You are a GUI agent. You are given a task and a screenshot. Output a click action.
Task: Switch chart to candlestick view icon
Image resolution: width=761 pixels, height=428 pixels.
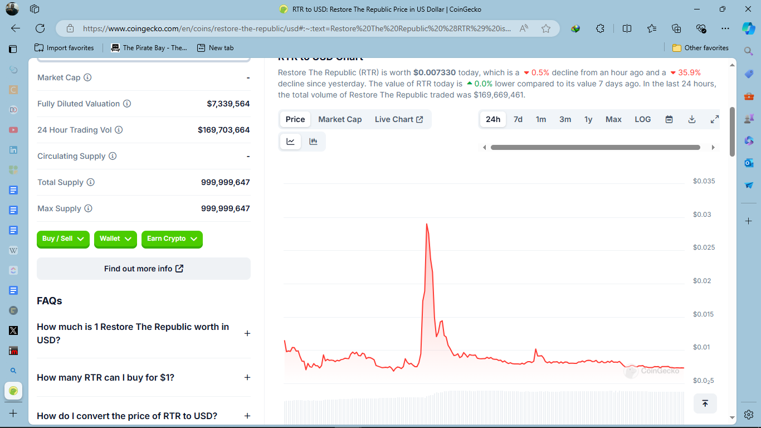(x=313, y=142)
